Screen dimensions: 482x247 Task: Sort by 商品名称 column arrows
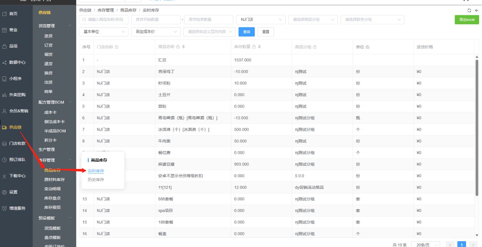183,47
